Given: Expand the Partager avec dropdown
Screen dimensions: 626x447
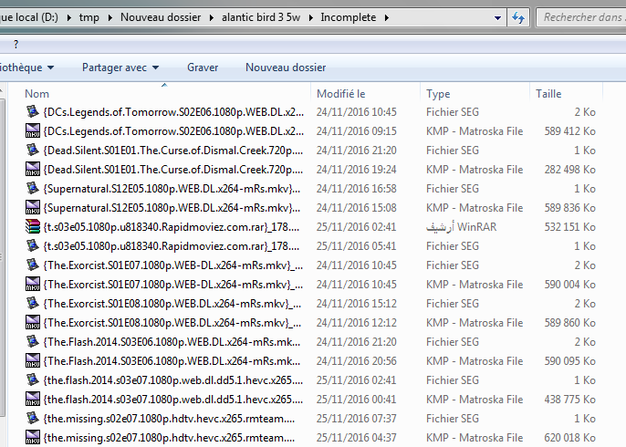Looking at the screenshot, I should click(156, 68).
